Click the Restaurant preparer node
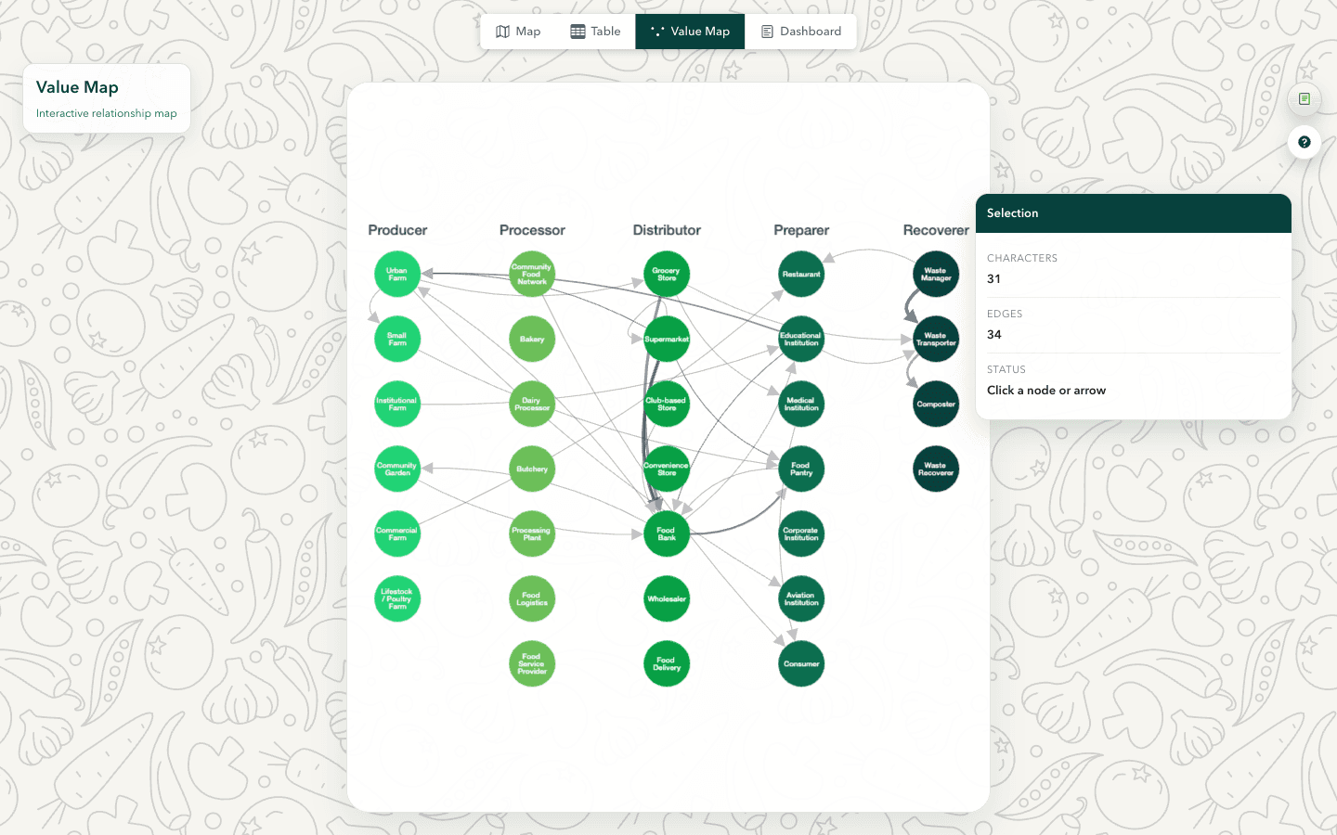The width and height of the screenshot is (1337, 835). pyautogui.click(x=801, y=275)
